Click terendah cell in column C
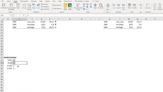Viewport: 163px width, 92px height. coord(32,25)
